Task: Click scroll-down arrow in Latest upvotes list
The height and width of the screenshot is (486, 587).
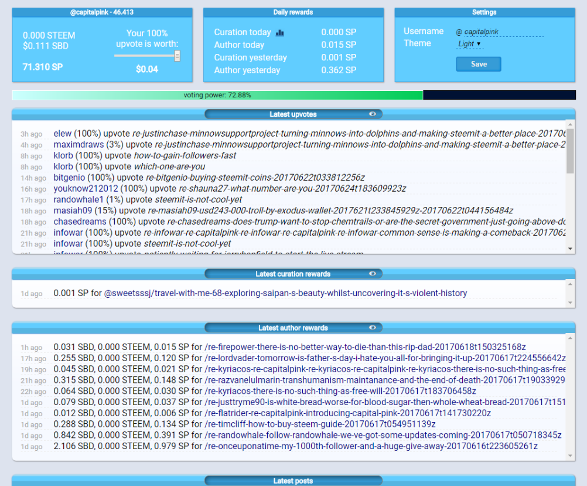Action: tap(570, 249)
